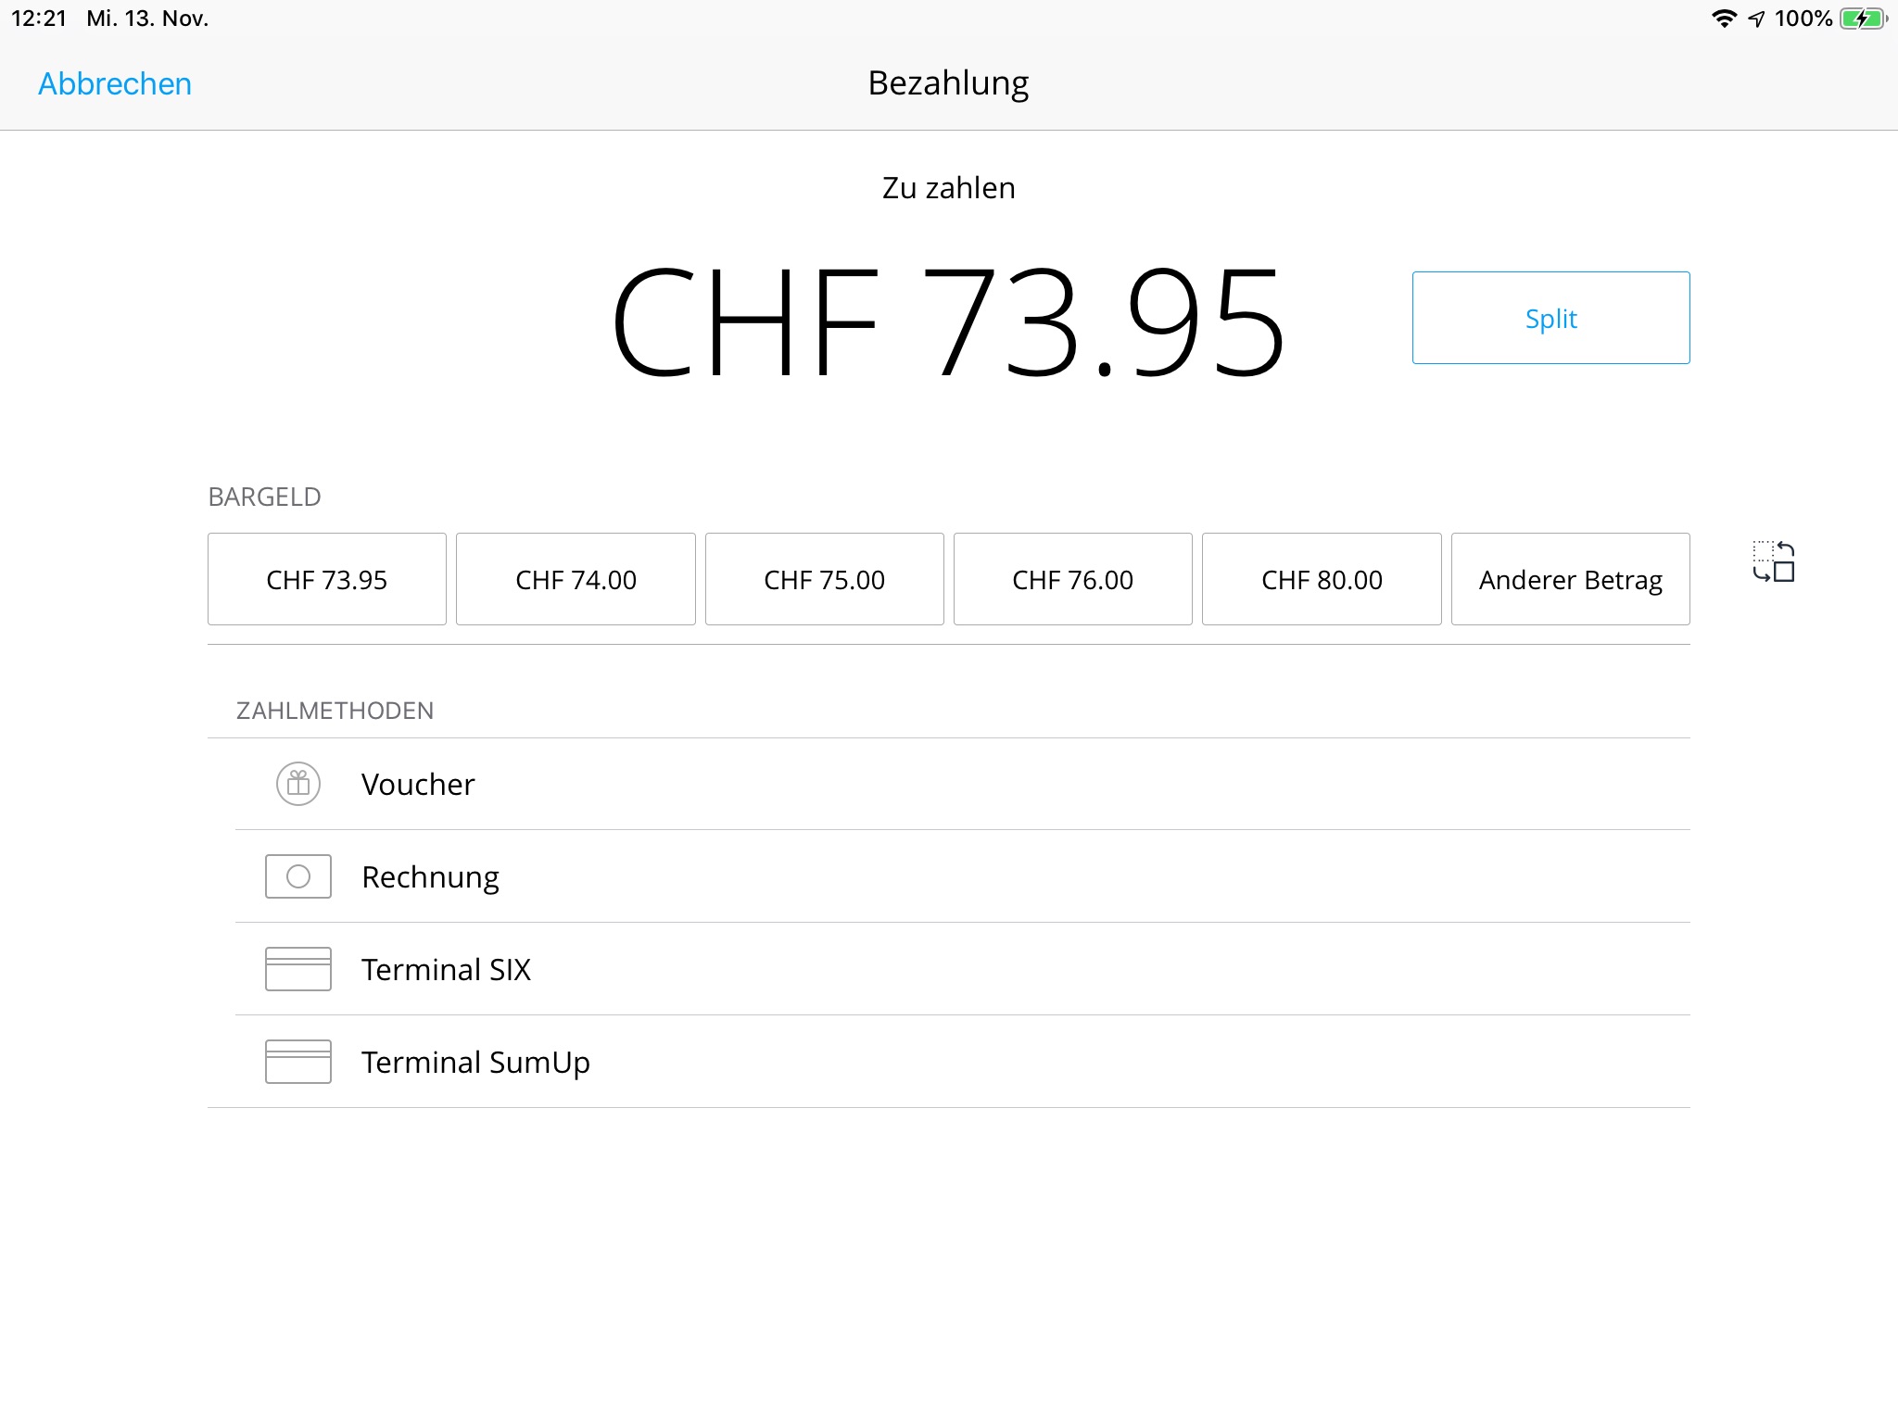Select cash amount CHF 76.00

1072,579
